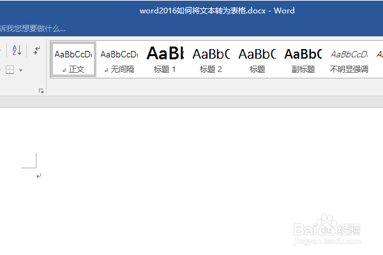This screenshot has height=255, width=383.
Task: Click the paragraph mark in document
Action: click(38, 176)
